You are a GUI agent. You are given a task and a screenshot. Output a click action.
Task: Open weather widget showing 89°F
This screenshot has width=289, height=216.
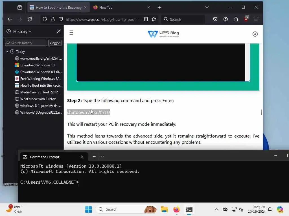pyautogui.click(x=14, y=209)
